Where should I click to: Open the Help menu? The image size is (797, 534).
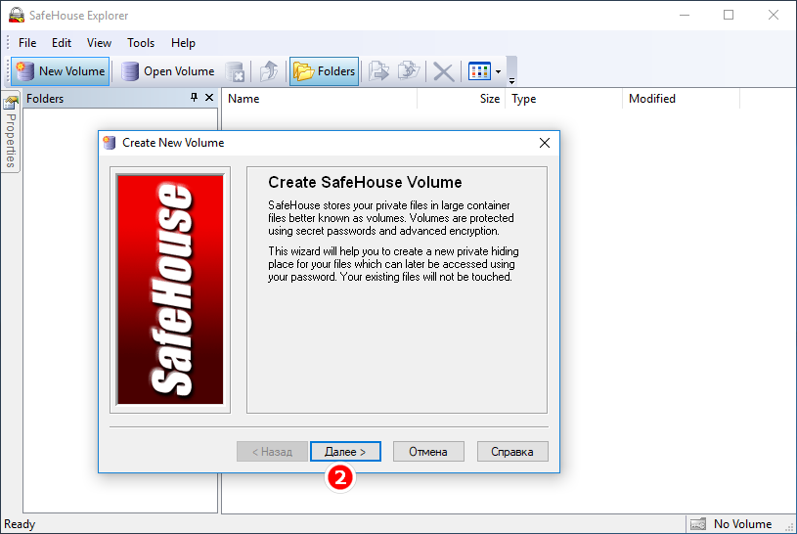[183, 43]
